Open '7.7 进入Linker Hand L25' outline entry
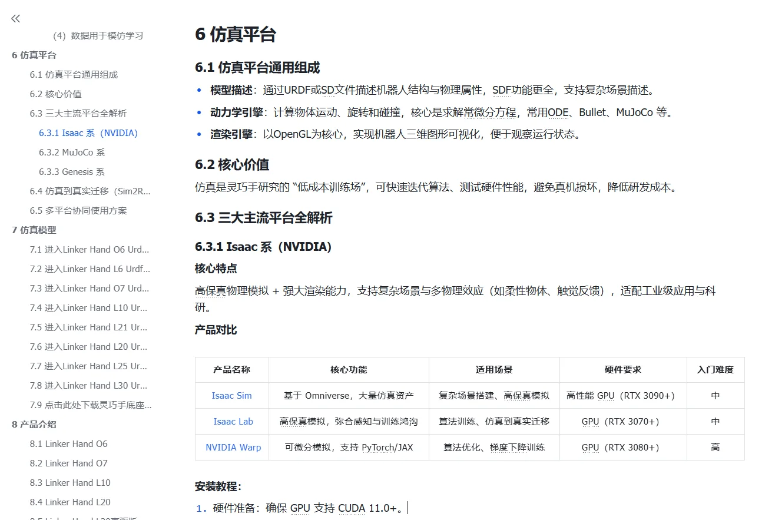This screenshot has width=762, height=520. [x=89, y=366]
